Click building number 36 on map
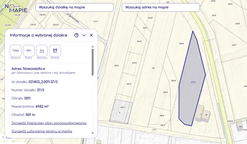The height and width of the screenshot is (144, 247). coord(206,115)
